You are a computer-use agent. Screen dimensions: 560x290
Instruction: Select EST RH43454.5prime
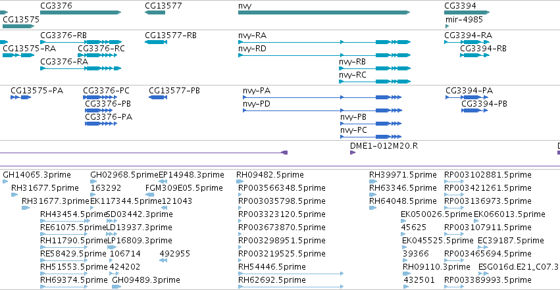pyautogui.click(x=65, y=221)
